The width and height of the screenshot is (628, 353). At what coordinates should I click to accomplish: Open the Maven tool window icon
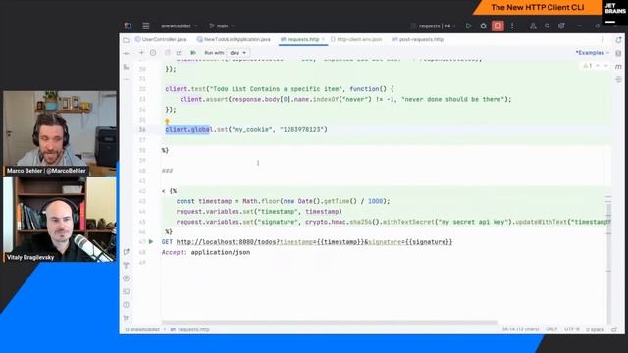click(x=619, y=67)
